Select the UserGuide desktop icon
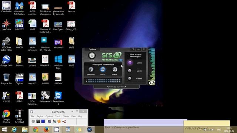The height and width of the screenshot is (133, 237). (x=6, y=25)
